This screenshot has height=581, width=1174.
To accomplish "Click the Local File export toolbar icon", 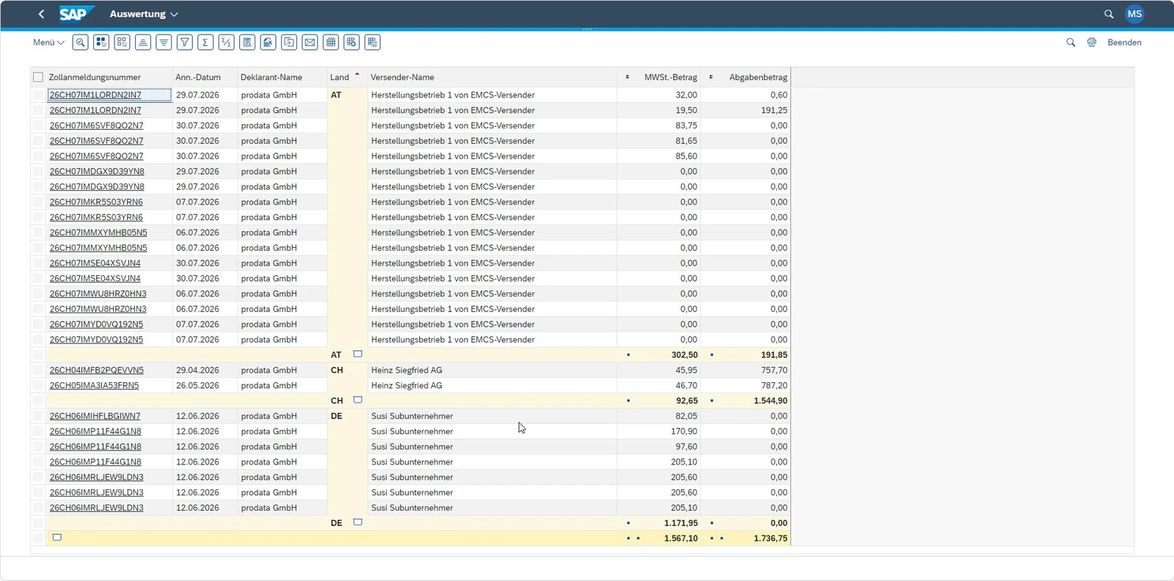I will pos(289,43).
